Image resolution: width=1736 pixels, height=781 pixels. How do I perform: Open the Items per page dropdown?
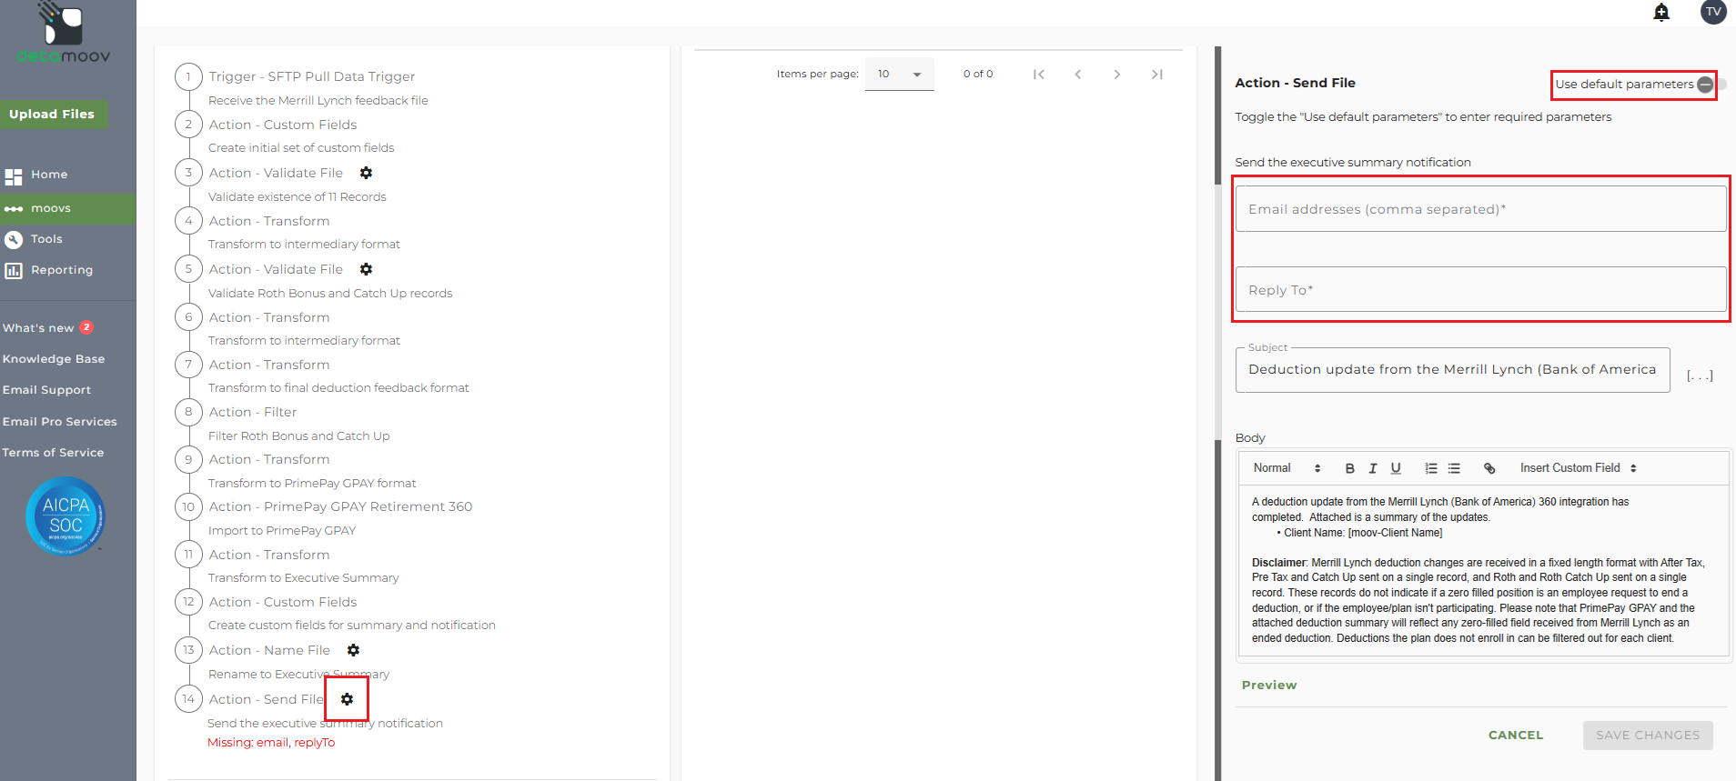point(899,75)
